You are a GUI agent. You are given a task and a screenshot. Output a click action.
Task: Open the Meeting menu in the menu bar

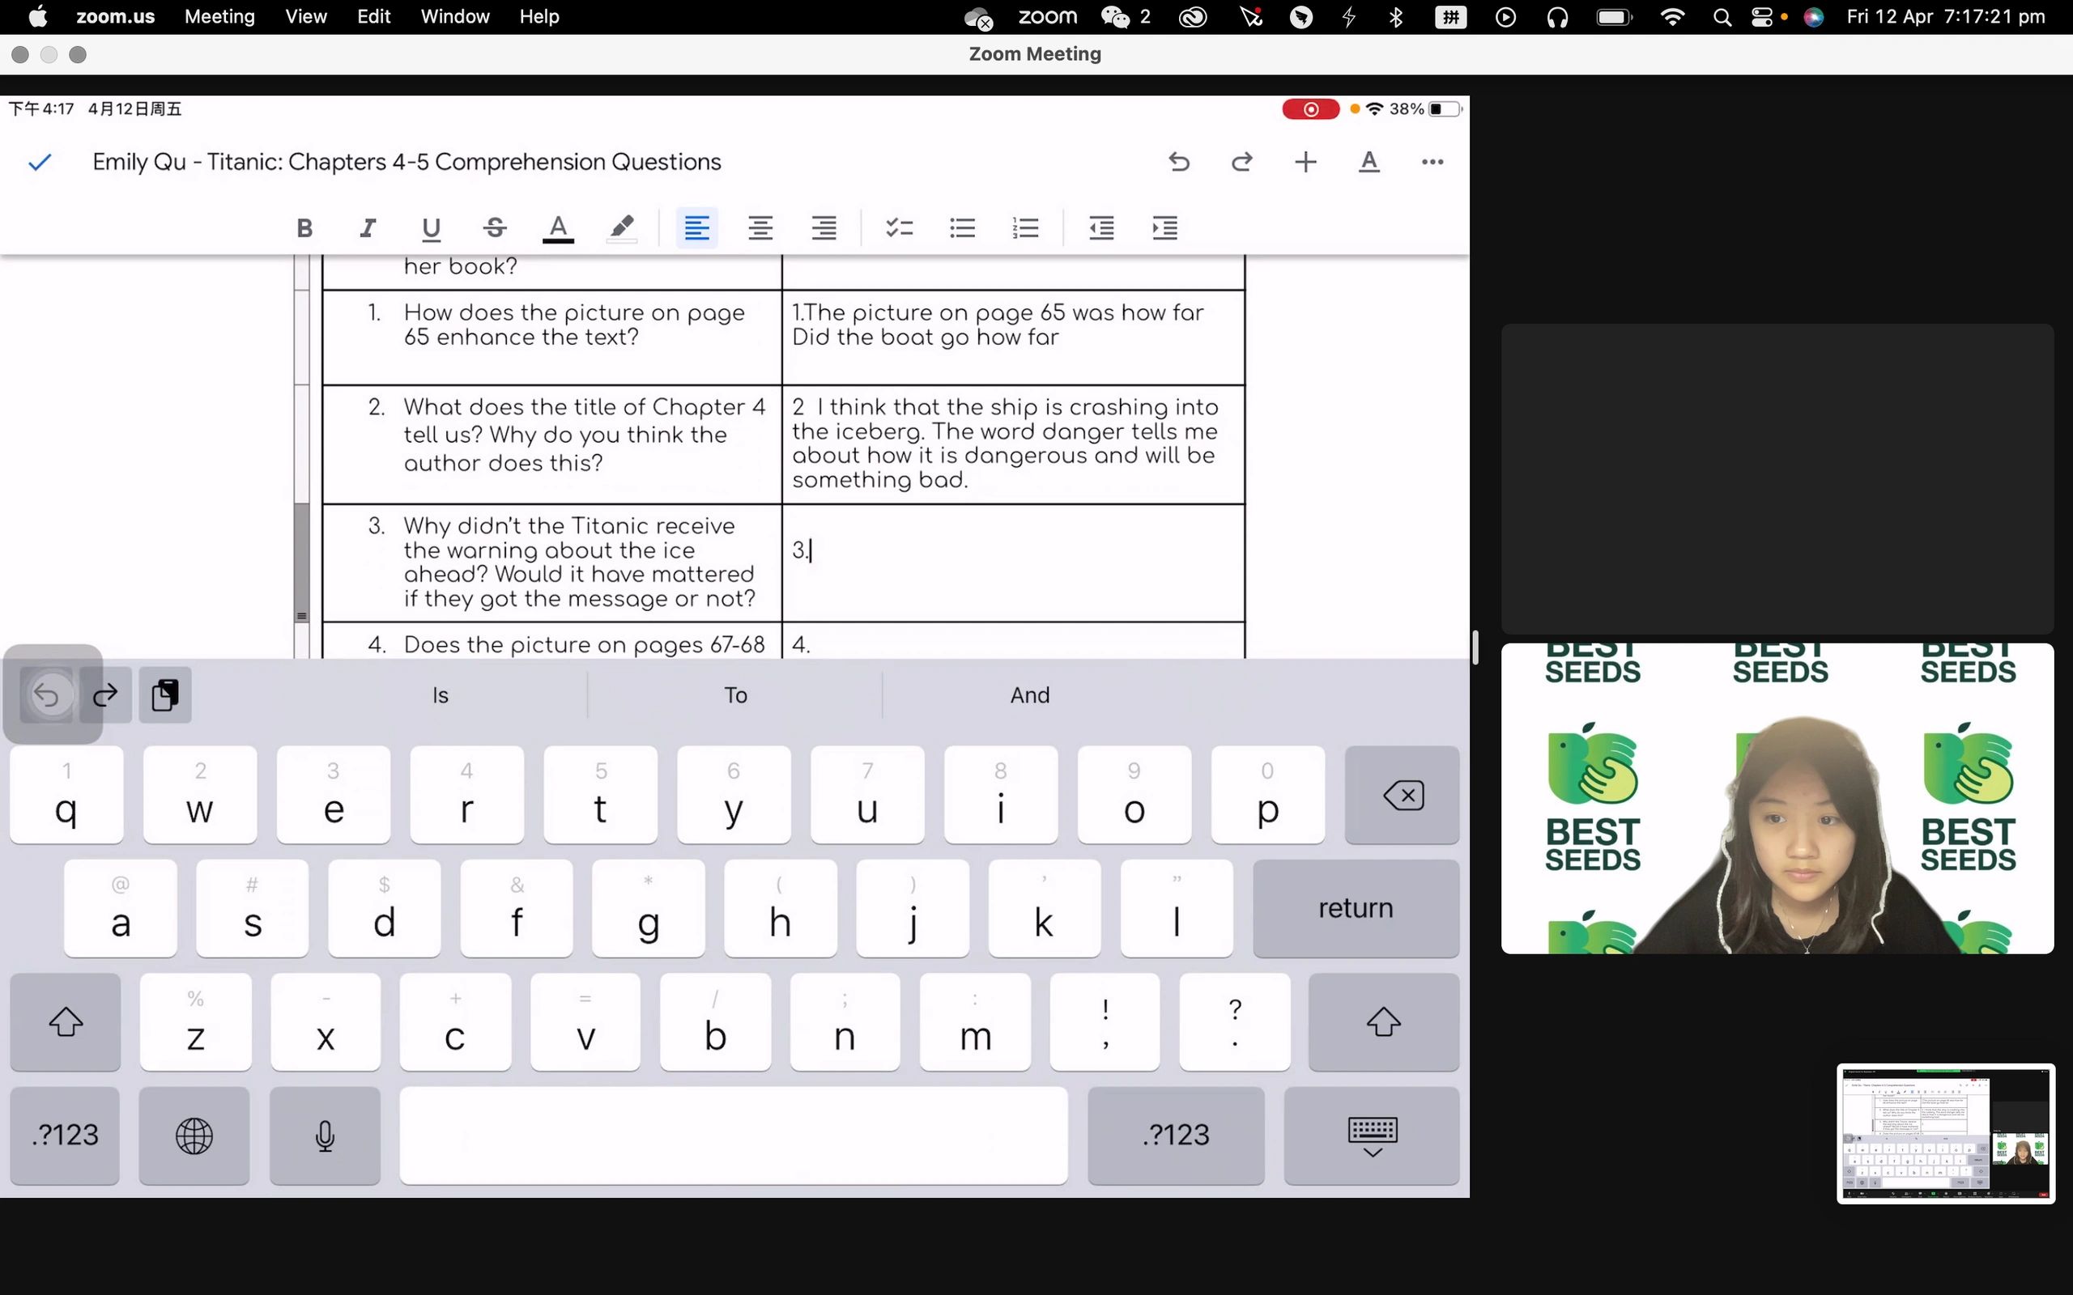219,16
